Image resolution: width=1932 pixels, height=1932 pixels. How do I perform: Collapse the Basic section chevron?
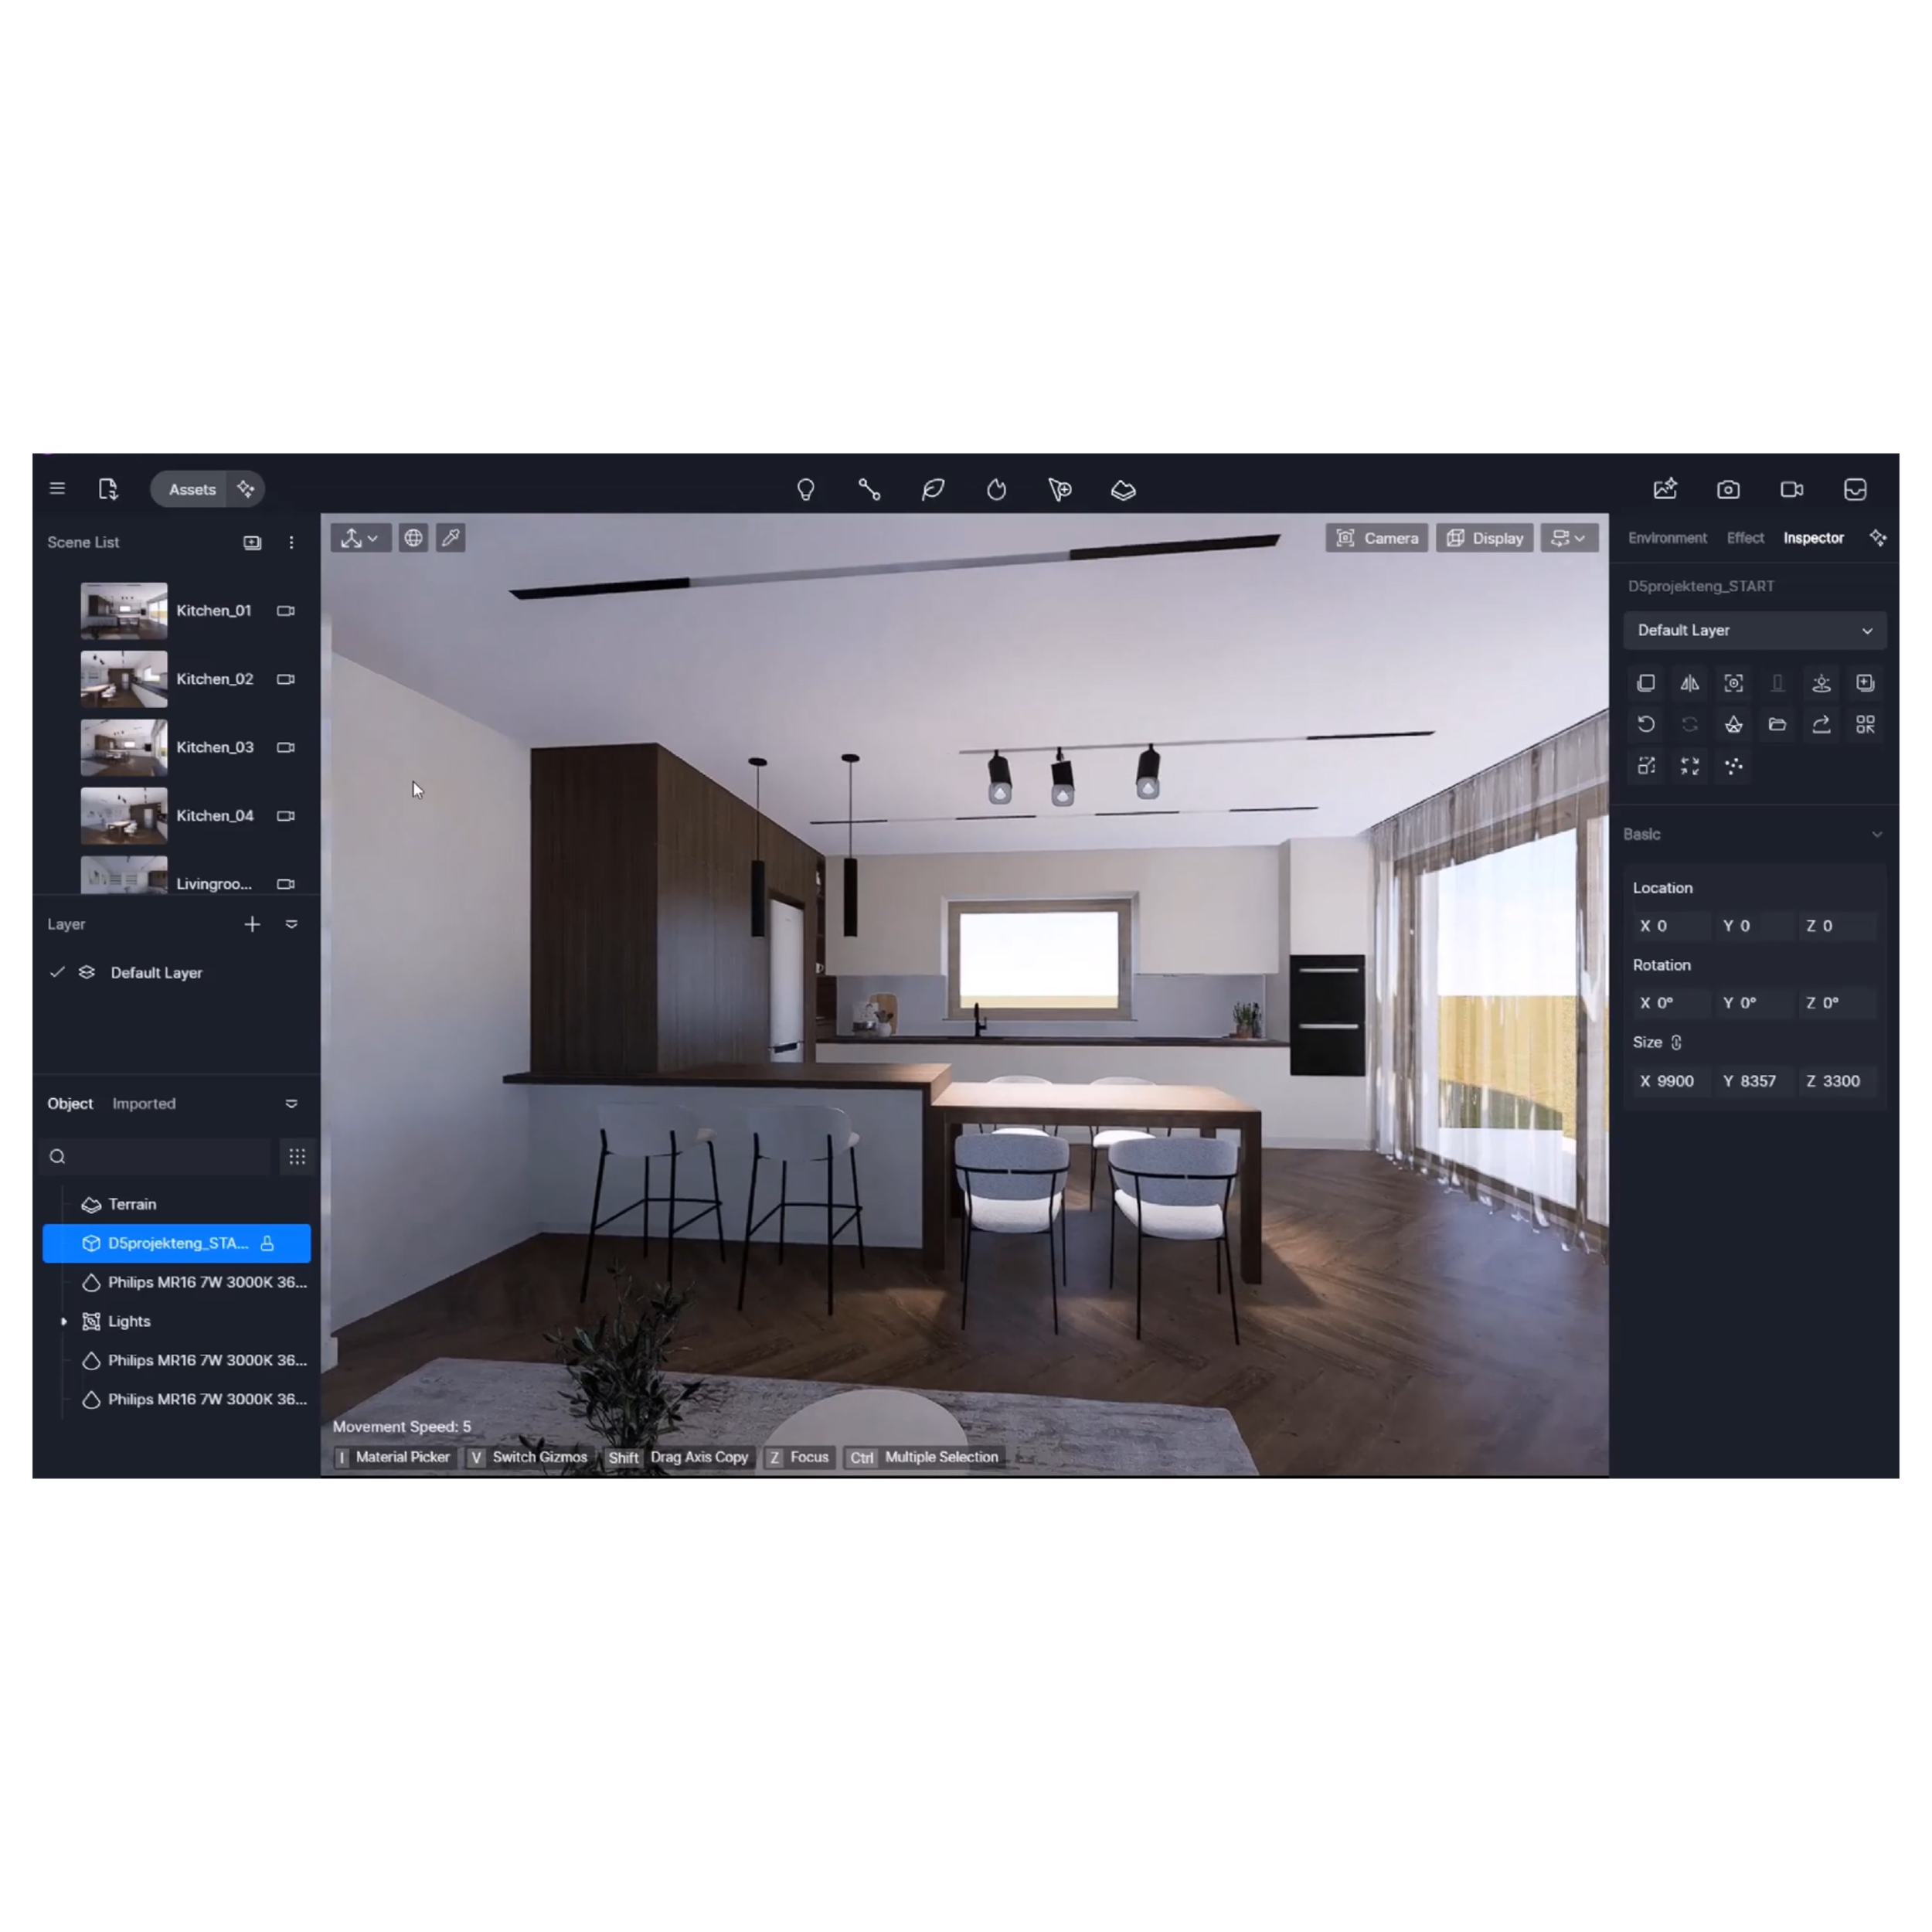(x=1876, y=834)
